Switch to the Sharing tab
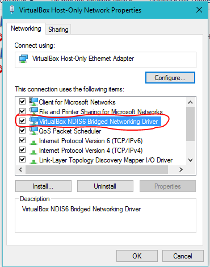 point(58,30)
